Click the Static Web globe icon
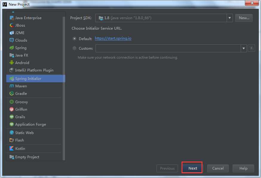Screen dimensions: 261x178 tap(12, 133)
